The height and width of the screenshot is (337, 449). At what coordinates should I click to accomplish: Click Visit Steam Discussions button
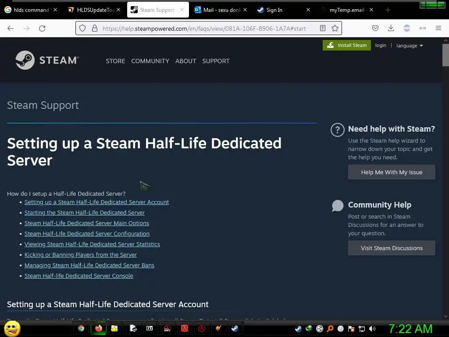click(392, 248)
